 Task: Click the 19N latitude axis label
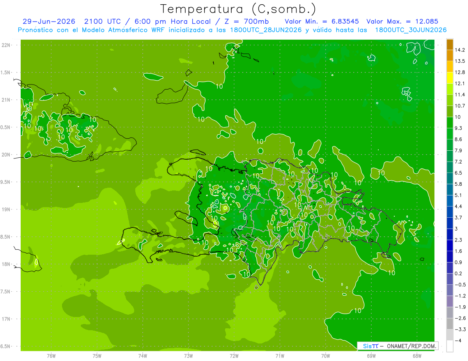(6, 210)
